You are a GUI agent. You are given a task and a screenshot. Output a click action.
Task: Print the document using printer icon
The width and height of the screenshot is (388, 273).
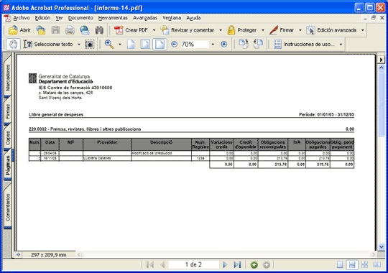[70, 30]
